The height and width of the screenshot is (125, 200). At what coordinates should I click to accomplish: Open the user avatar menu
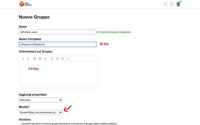pos(178,4)
